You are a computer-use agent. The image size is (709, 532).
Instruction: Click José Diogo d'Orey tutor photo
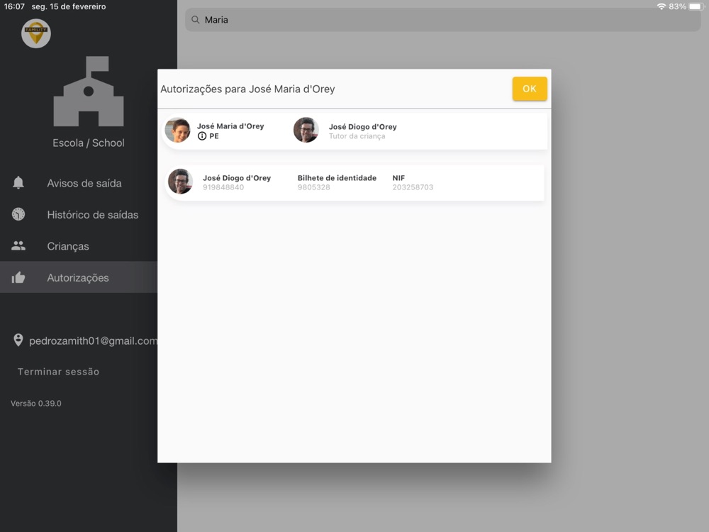point(306,131)
